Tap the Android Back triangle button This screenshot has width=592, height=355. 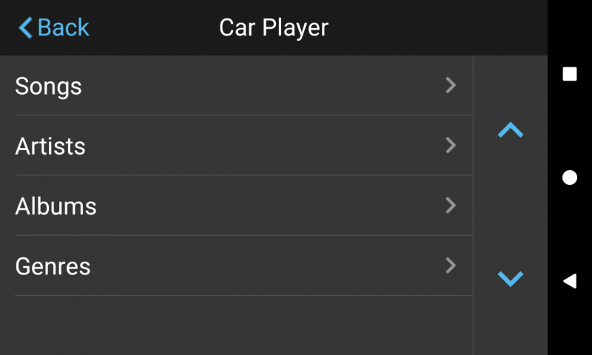coord(570,281)
